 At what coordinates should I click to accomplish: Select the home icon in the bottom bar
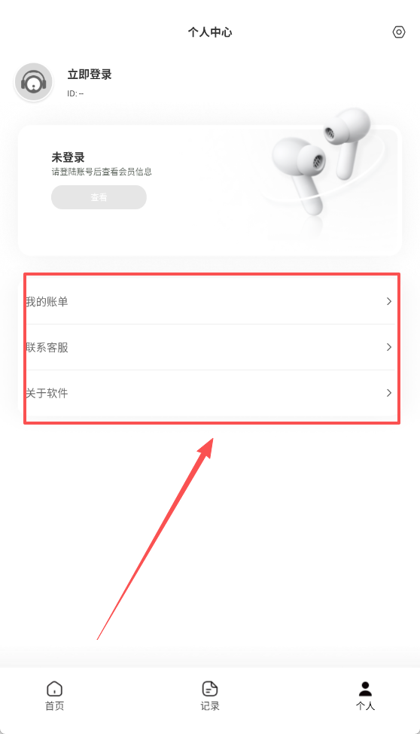pyautogui.click(x=55, y=689)
